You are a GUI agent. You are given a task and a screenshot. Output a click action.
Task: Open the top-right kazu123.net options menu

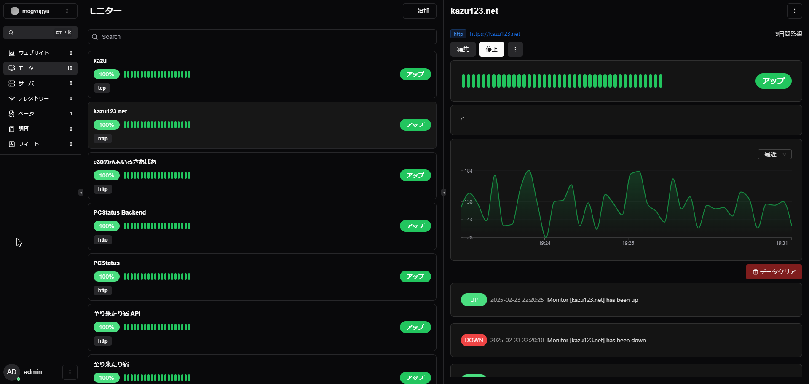[x=794, y=11]
